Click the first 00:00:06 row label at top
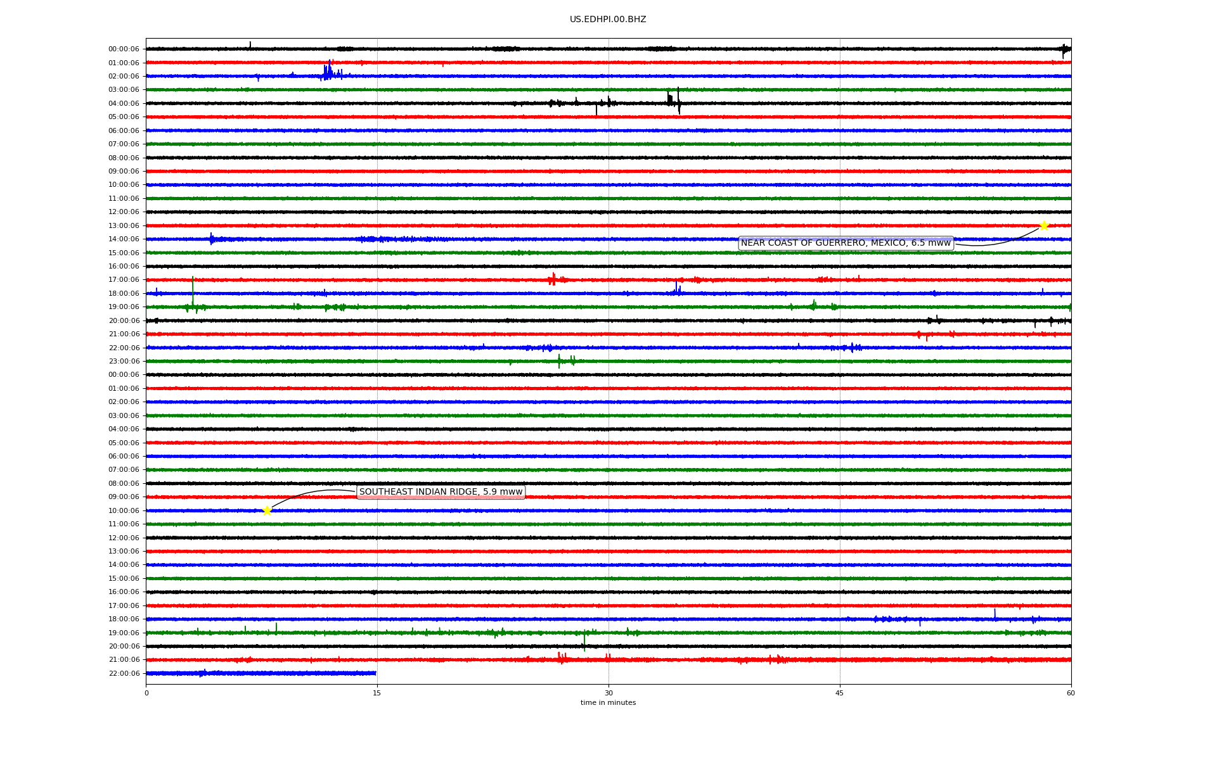The height and width of the screenshot is (760, 1217). [124, 49]
